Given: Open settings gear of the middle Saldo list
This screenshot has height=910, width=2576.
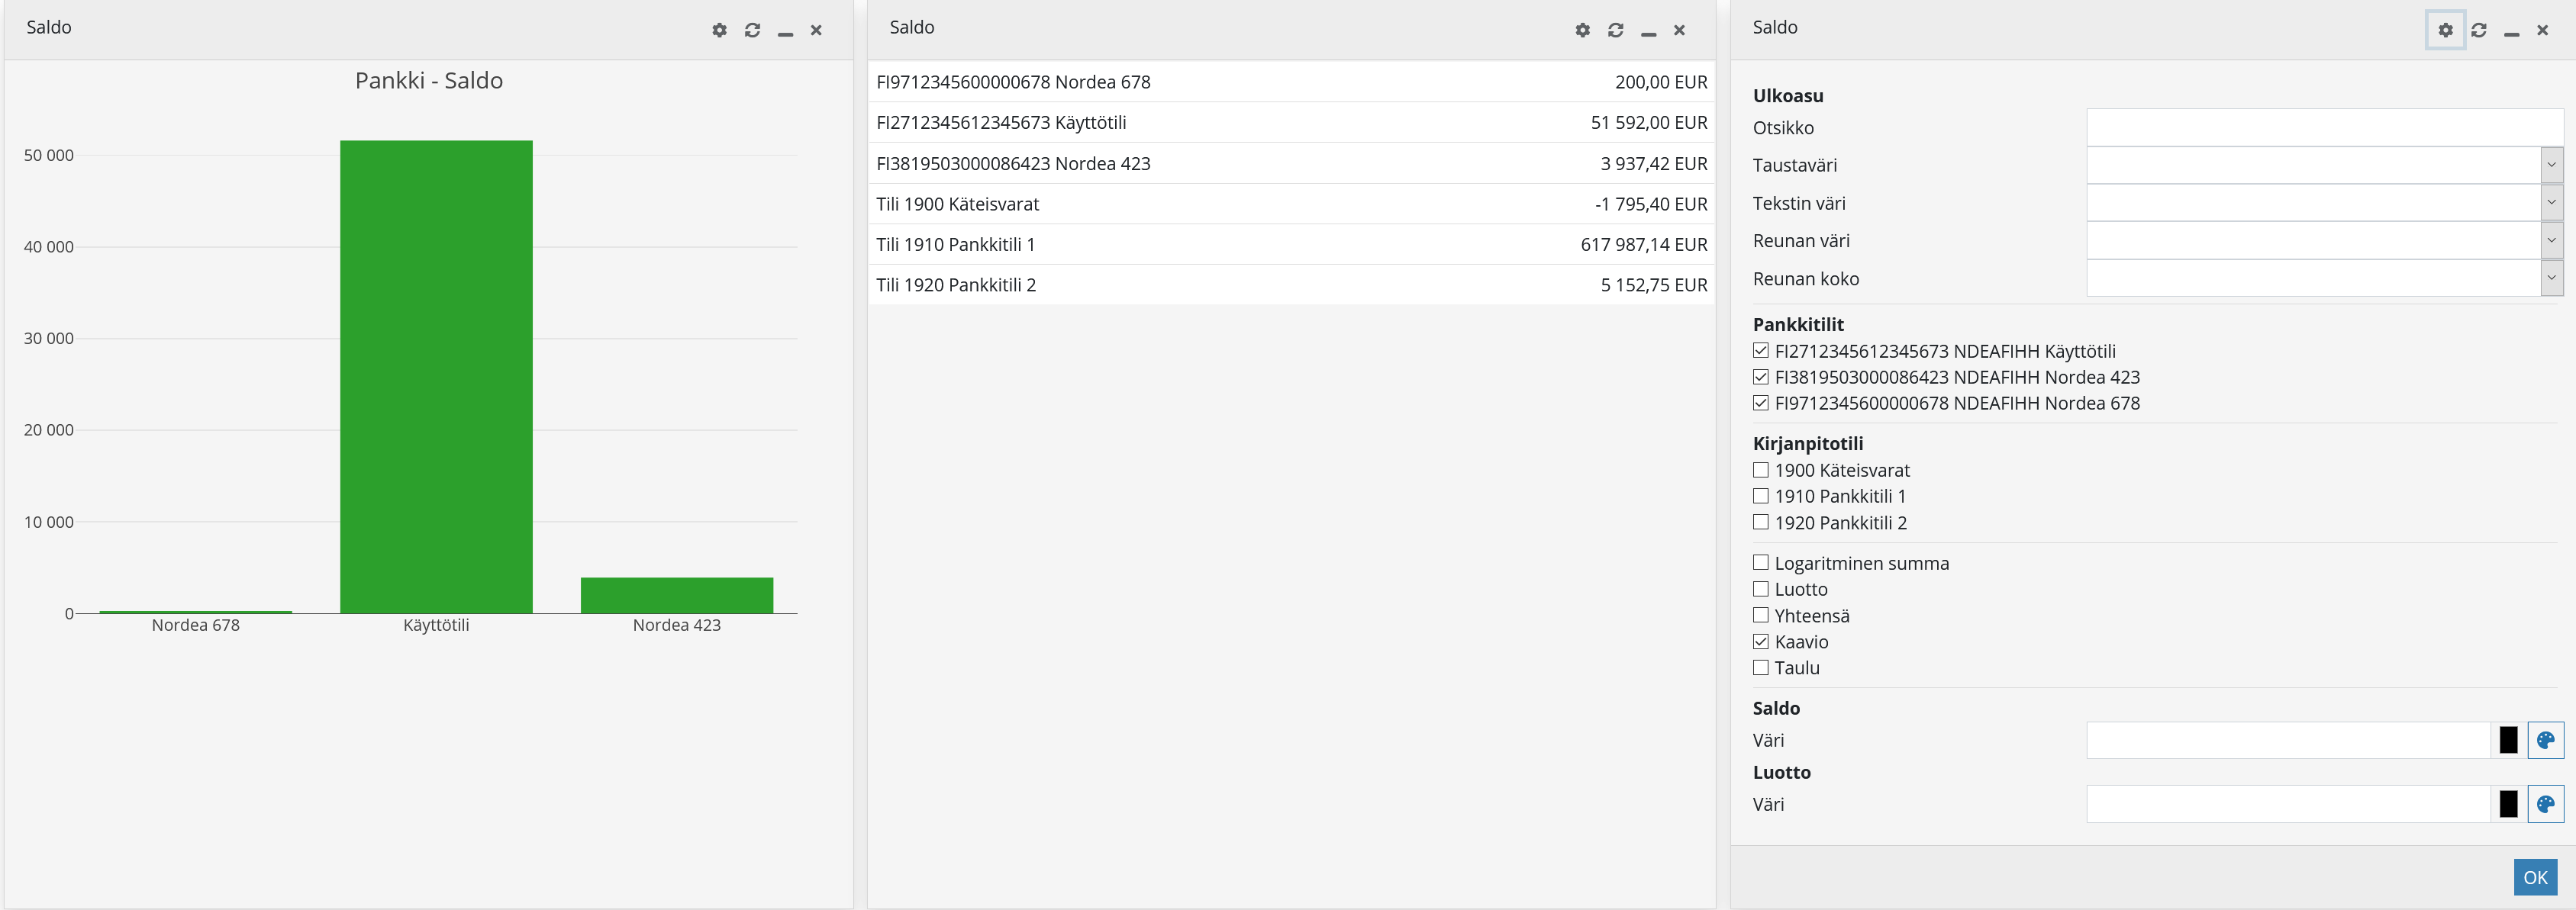Looking at the screenshot, I should (x=1582, y=30).
